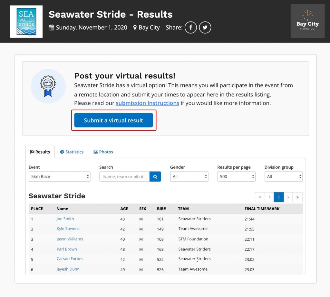This screenshot has height=297, width=330.
Task: Go to the previous results page
Action: point(269,197)
